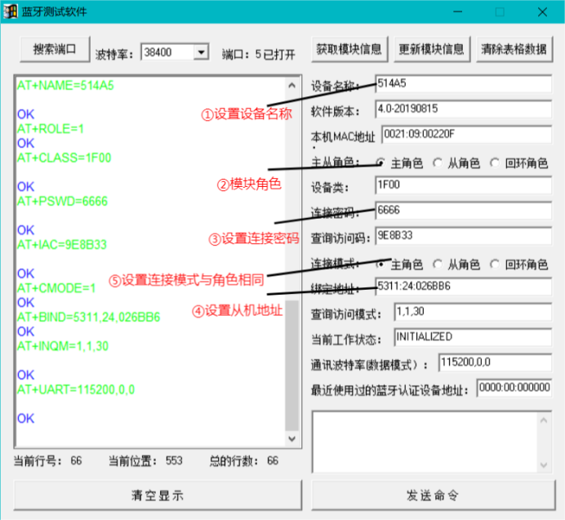The image size is (565, 520).
Task: Click the command box scroll-up arrow
Action: pos(544,420)
